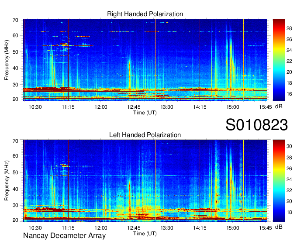Click the 50 MHz tick on Right Handed plot

pos(15,52)
